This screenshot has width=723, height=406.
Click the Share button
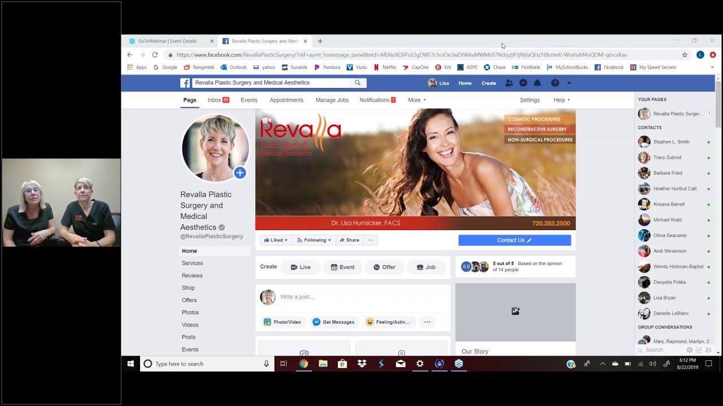349,240
